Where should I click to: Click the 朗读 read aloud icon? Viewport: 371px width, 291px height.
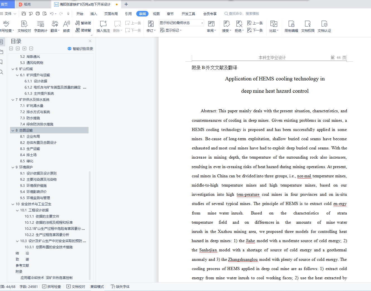(x=66, y=27)
